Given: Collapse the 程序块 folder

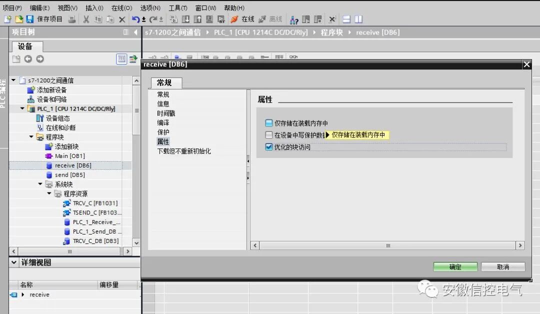Looking at the screenshot, I should tap(31, 136).
